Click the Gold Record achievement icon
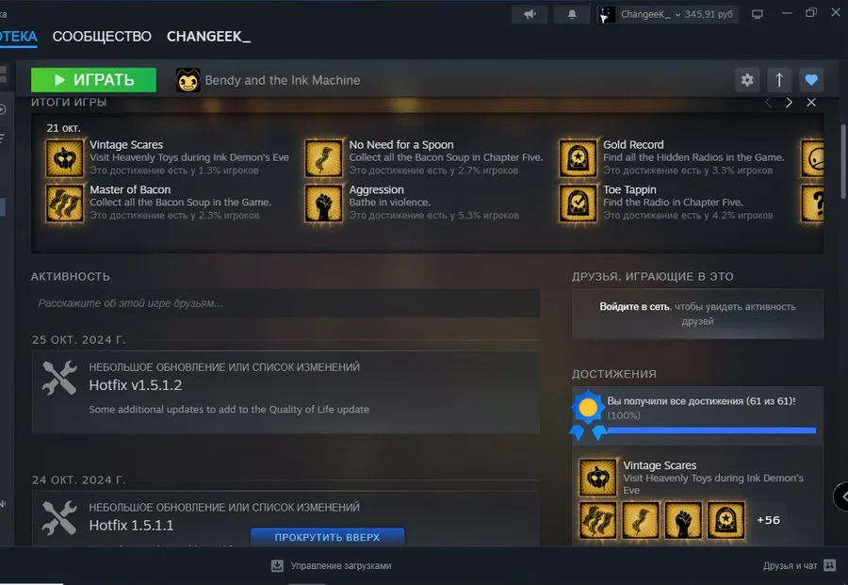The image size is (848, 585). [578, 158]
